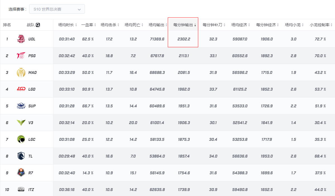Select UOL's 2302.2 damage per minute value

(x=184, y=39)
